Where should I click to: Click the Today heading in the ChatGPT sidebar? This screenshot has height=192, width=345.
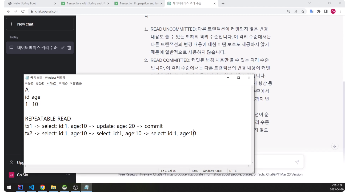(14, 37)
